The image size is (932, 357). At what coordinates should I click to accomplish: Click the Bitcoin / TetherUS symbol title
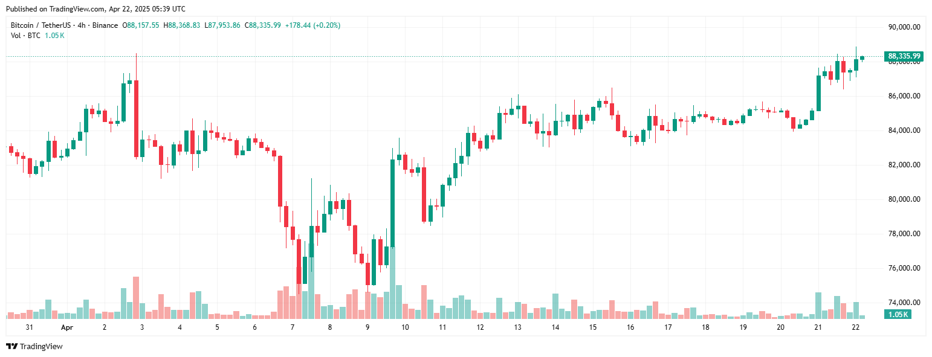click(x=40, y=25)
